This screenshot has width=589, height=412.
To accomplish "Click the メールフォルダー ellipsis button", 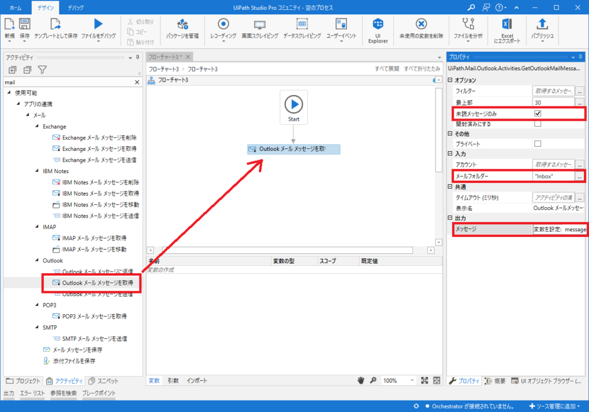I will pos(580,176).
